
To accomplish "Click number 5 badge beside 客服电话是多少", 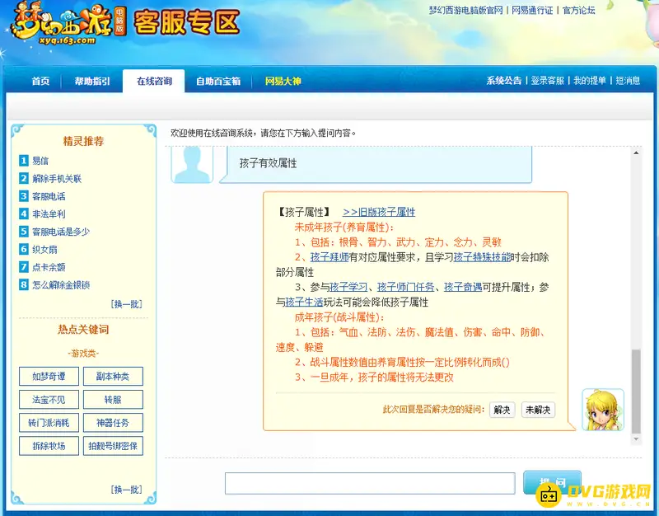I will pyautogui.click(x=24, y=232).
